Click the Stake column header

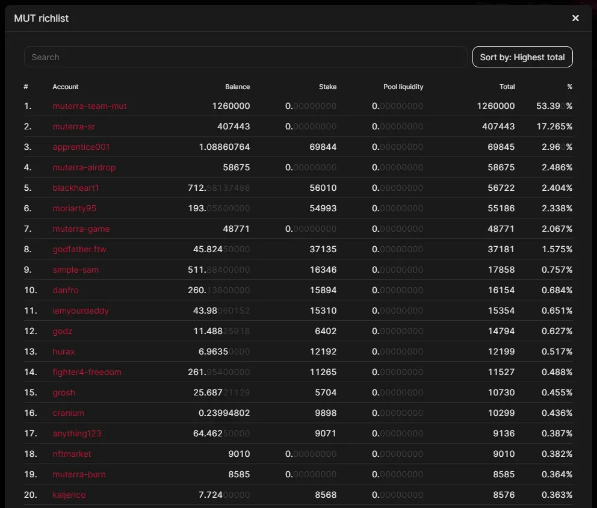click(x=328, y=87)
